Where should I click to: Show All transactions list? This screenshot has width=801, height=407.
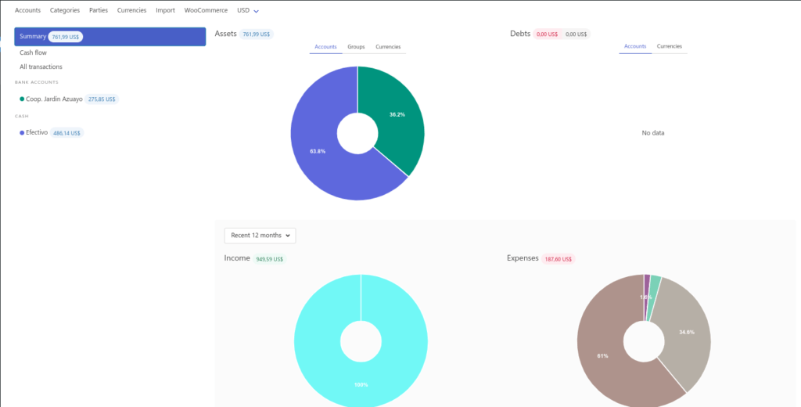pos(41,67)
